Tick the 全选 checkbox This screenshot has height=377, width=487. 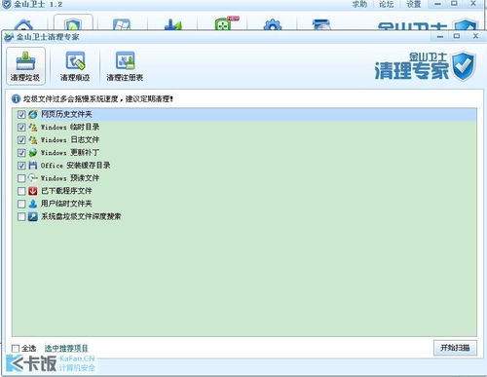(x=16, y=349)
